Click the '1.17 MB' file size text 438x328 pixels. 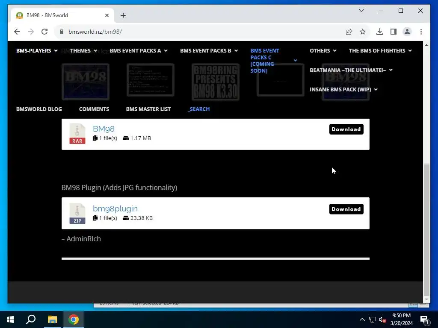[140, 138]
